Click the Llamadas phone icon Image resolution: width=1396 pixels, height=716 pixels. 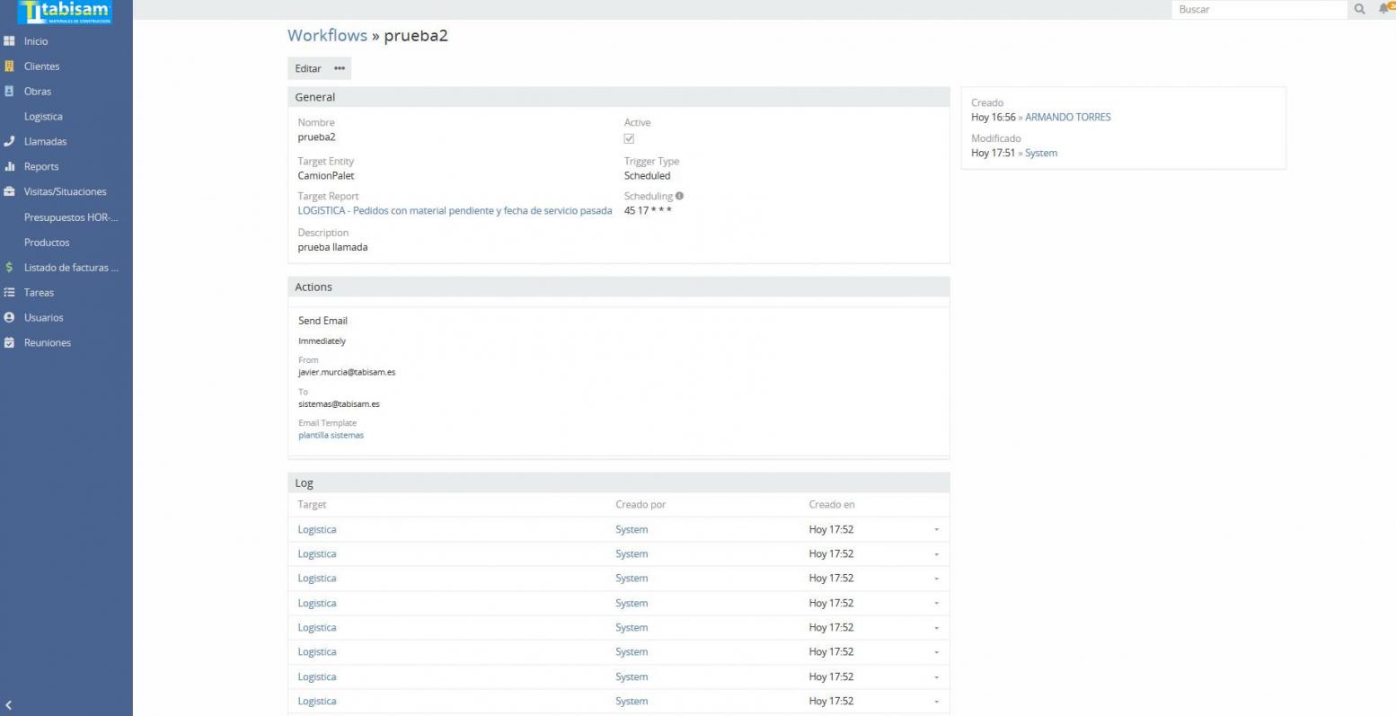[9, 142]
